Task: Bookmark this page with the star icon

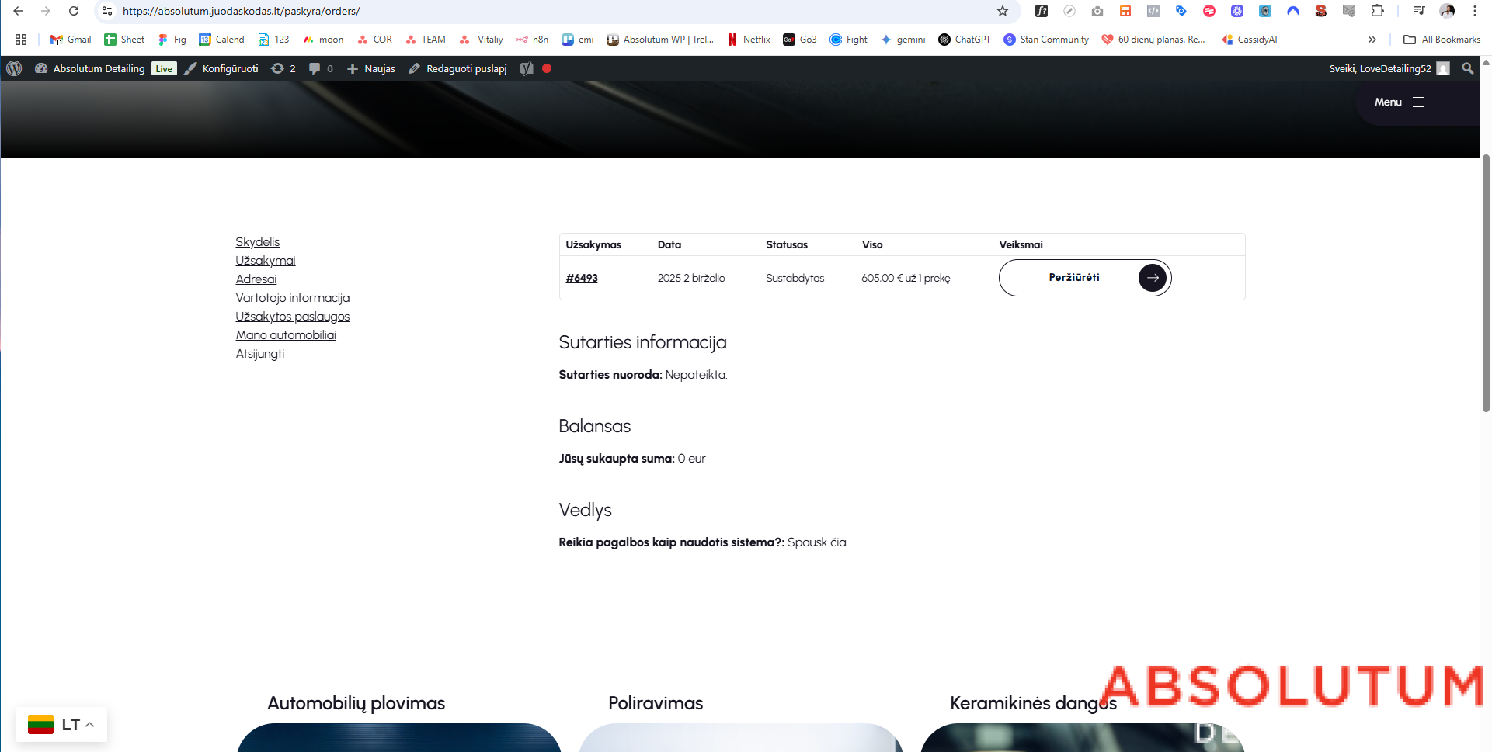Action: [x=1003, y=11]
